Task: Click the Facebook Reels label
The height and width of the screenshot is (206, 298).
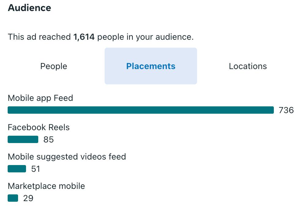Action: pos(39,127)
